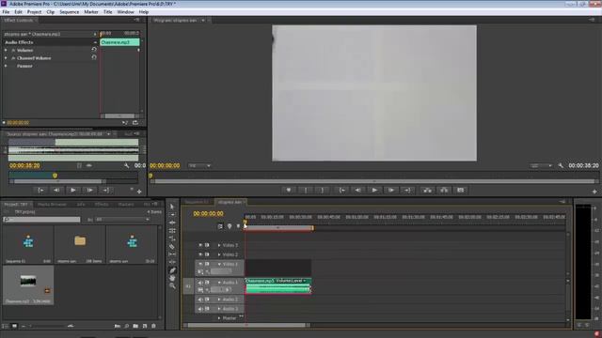Toggle visibility eye for Video 1 track
The image size is (602, 338).
pos(200,264)
